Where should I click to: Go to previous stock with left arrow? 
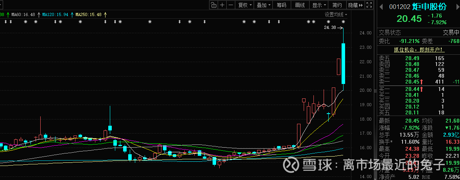pyautogui.click(x=382, y=7)
